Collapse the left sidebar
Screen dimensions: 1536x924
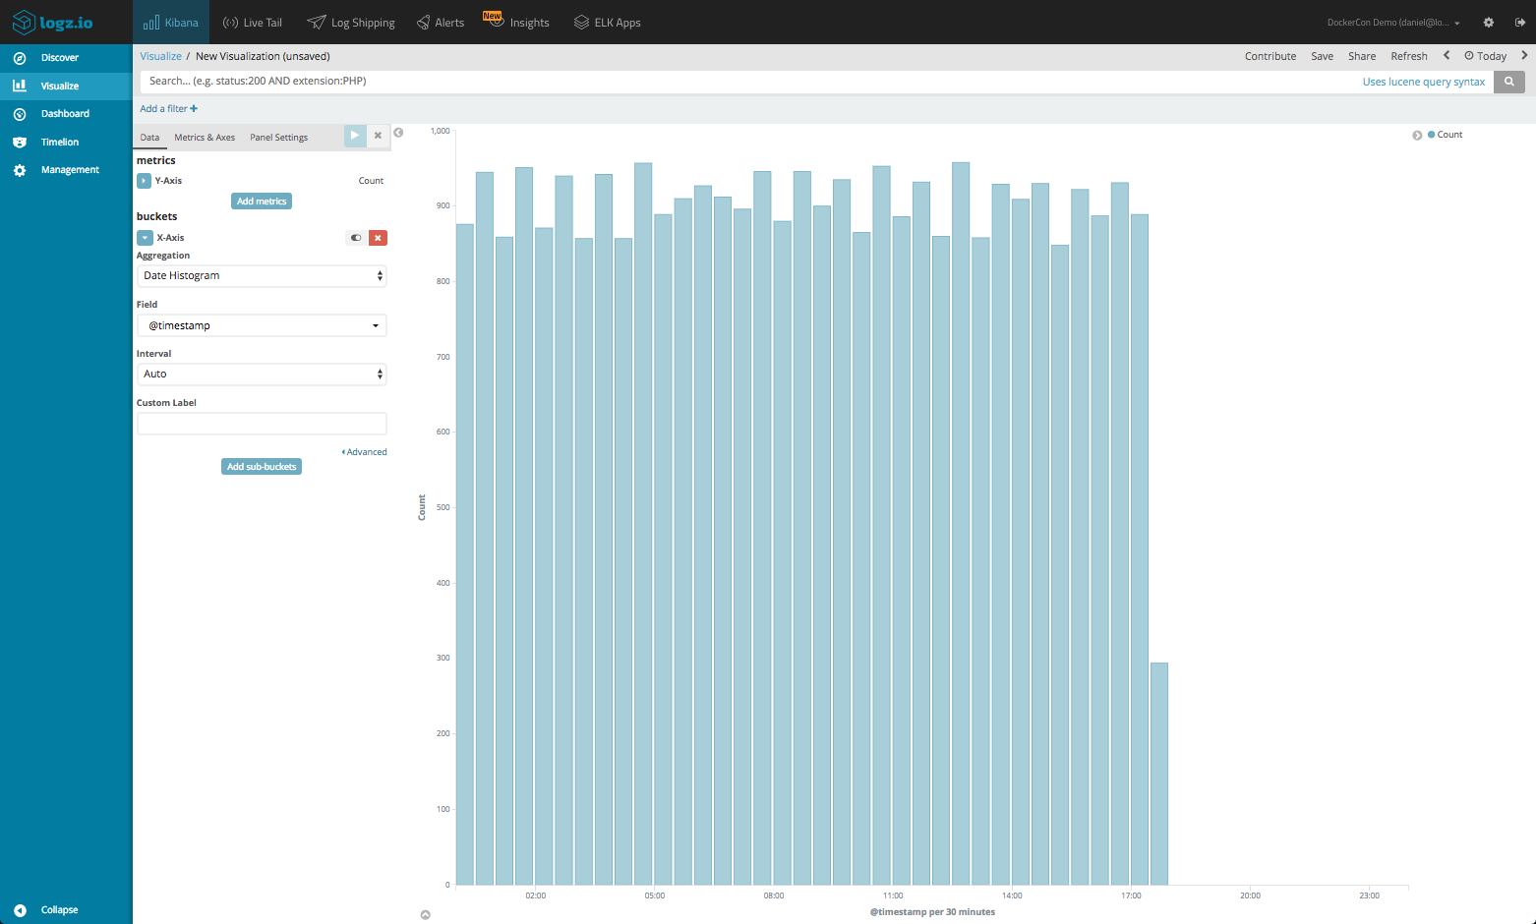click(46, 910)
